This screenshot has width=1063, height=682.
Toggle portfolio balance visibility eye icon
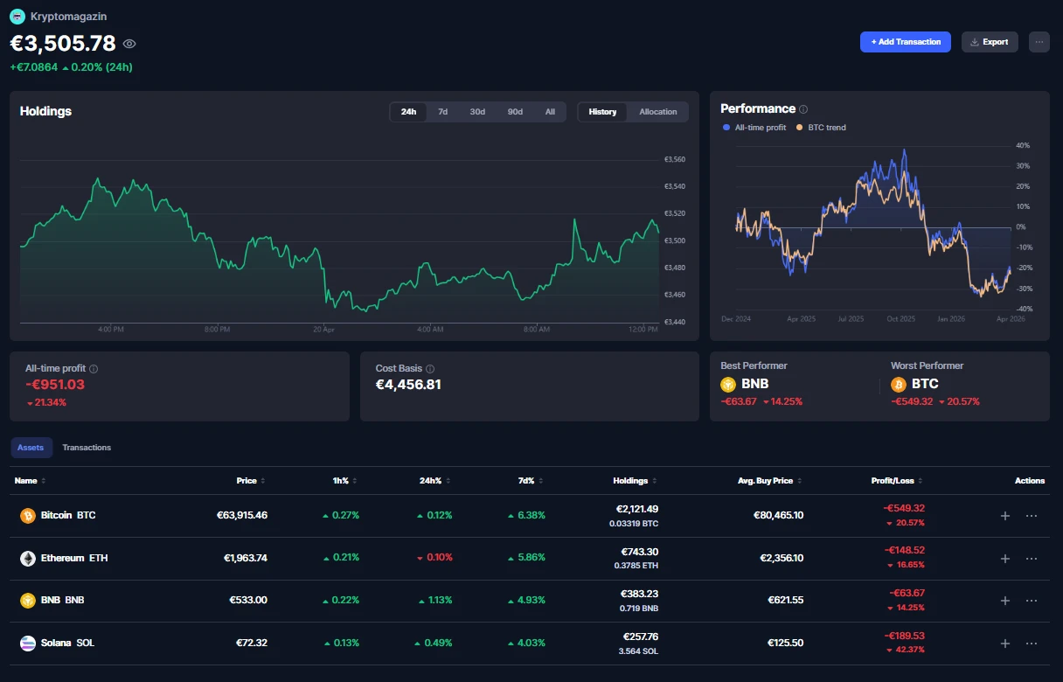(x=129, y=44)
